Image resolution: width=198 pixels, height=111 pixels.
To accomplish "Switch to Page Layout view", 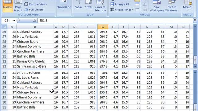I will pos(18,6).
